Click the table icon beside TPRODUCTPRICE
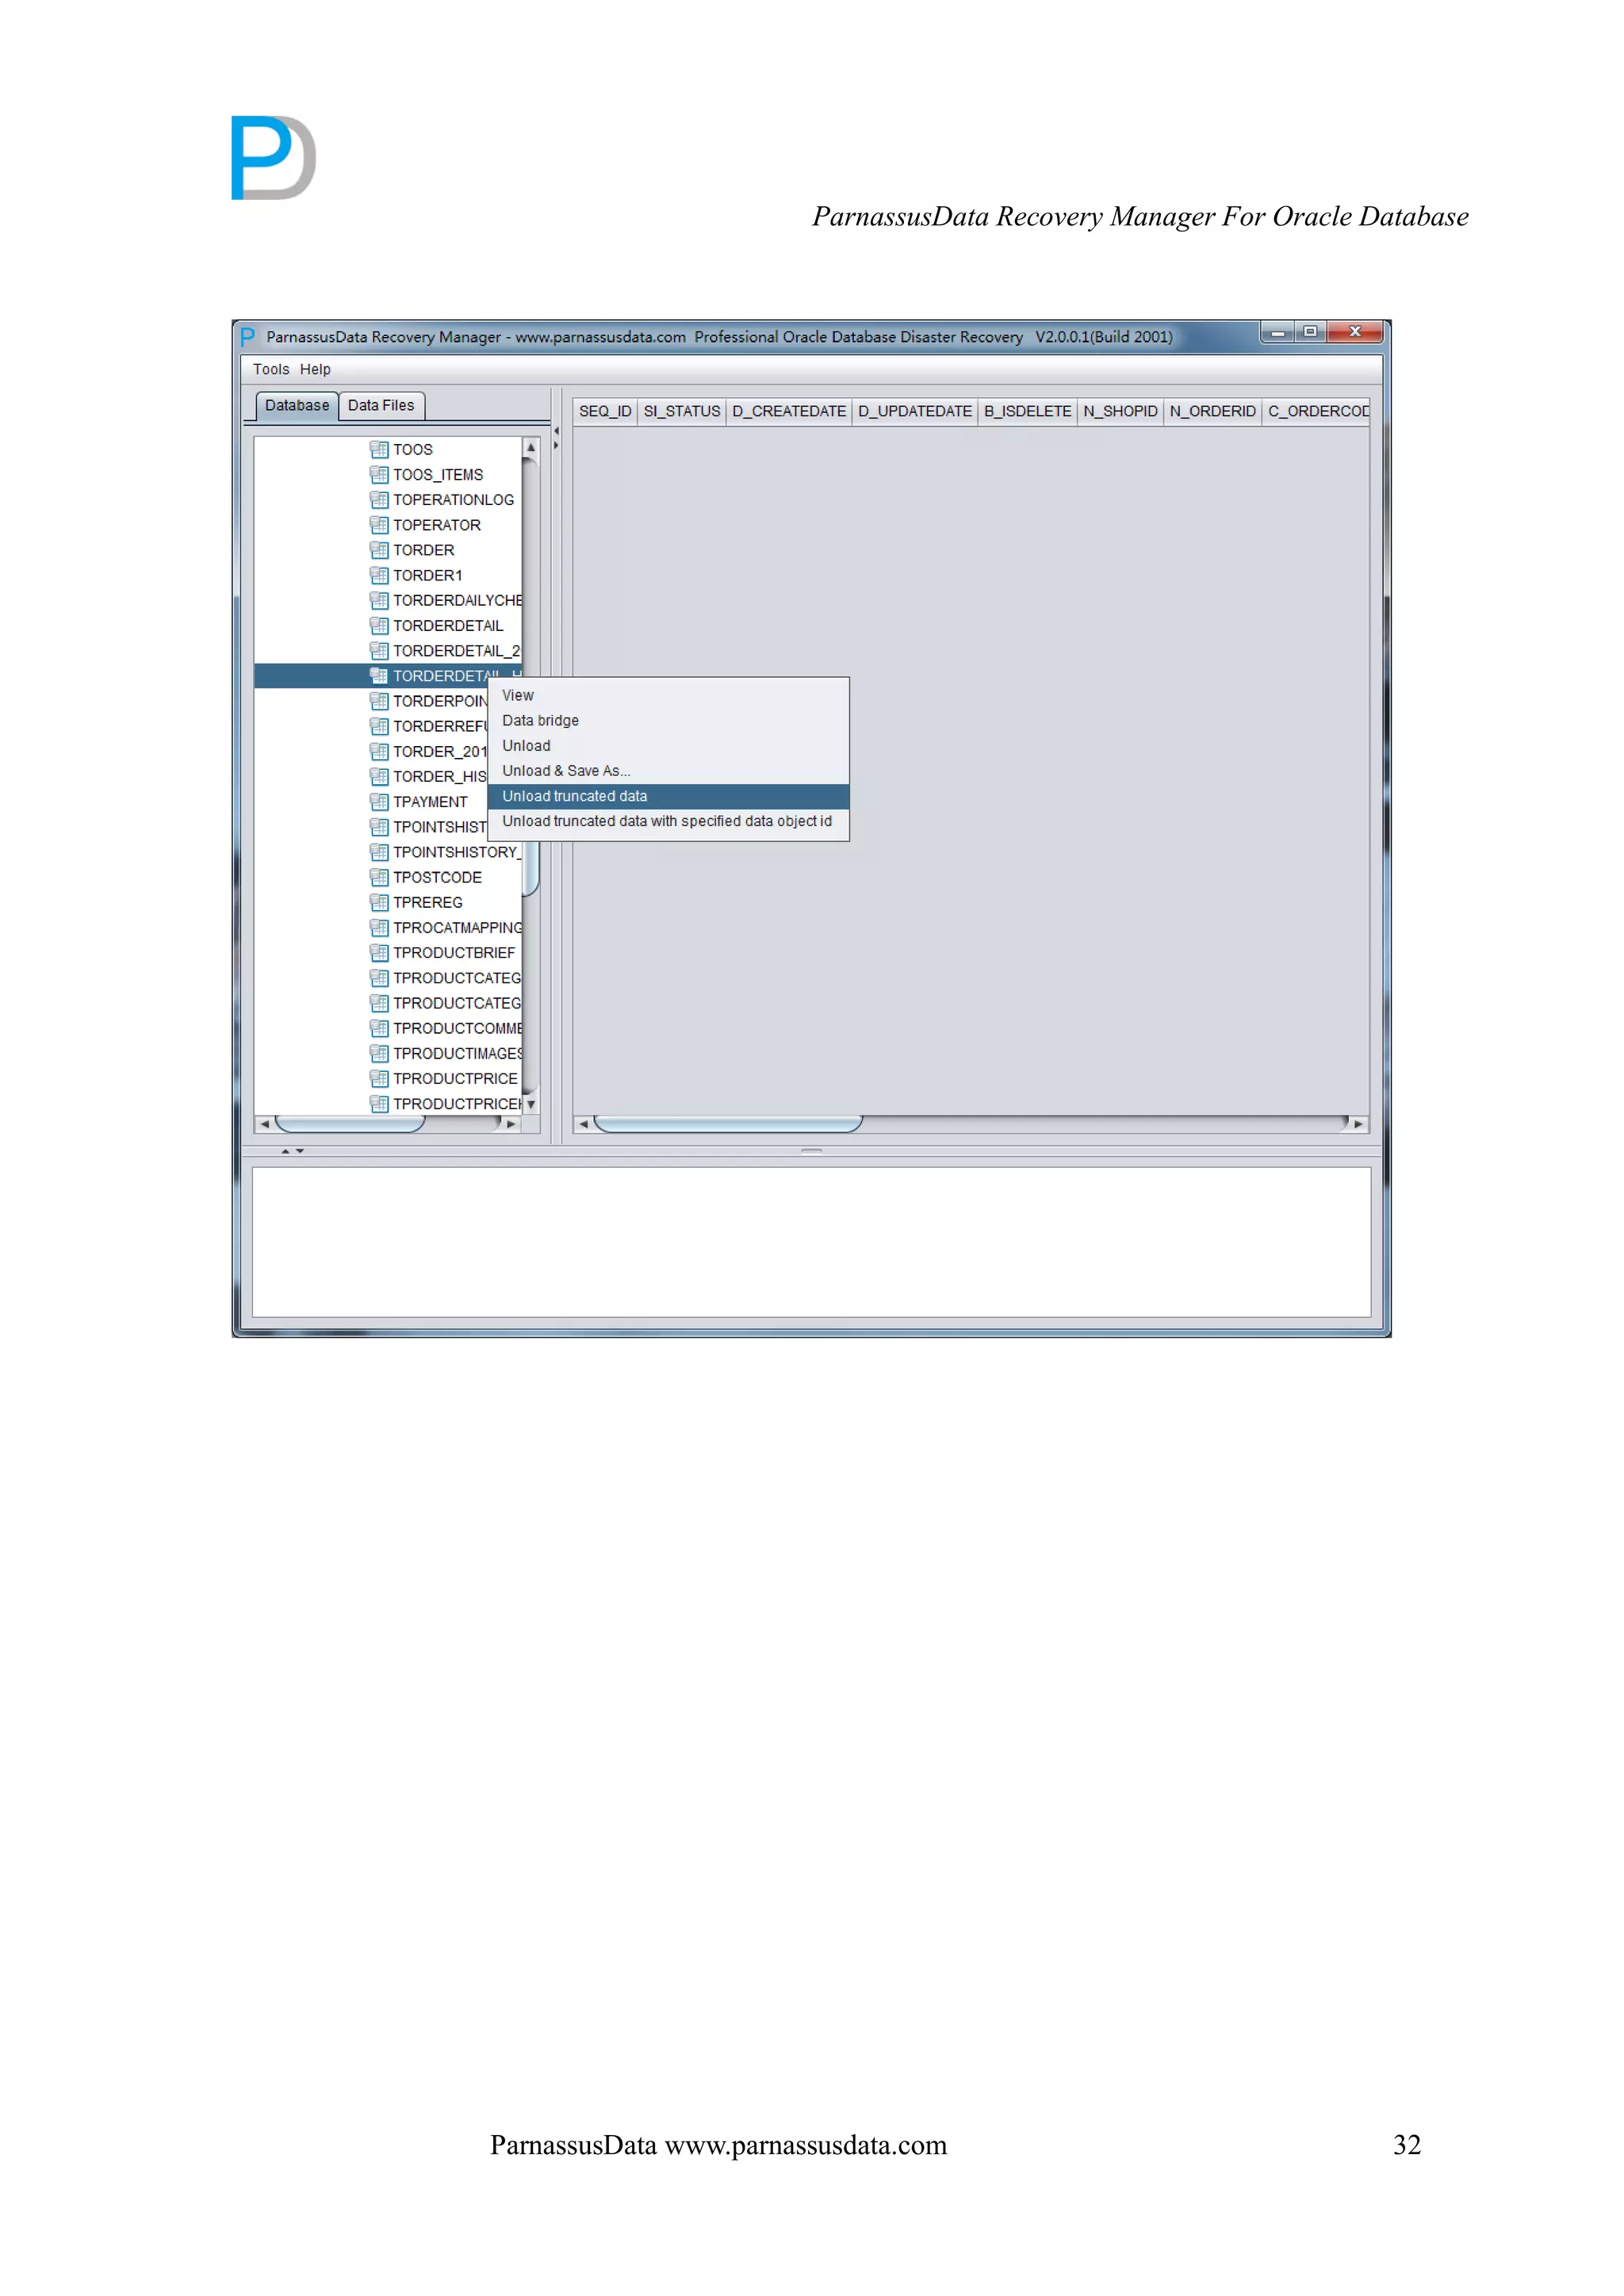Viewport: 1624px width, 2296px height. tap(379, 1078)
